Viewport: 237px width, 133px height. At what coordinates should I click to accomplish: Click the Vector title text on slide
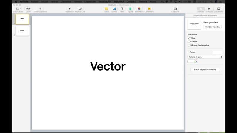click(x=108, y=66)
